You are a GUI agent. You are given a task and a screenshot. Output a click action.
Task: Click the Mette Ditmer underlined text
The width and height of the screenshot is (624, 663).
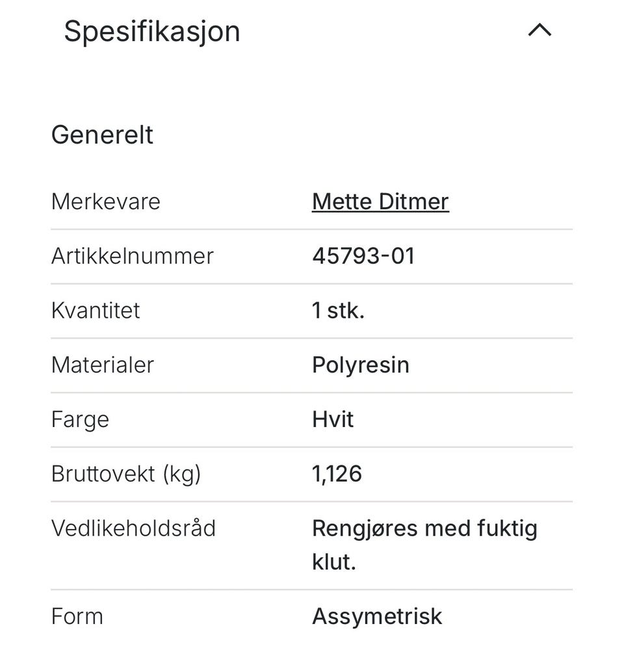(x=380, y=201)
